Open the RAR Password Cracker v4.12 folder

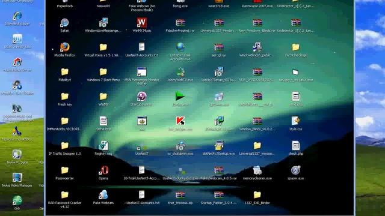[64, 194]
